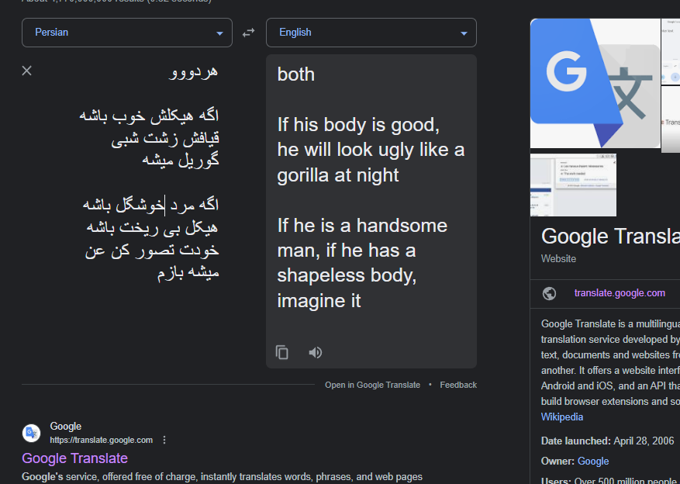This screenshot has height=484, width=680.
Task: Click the 'Google' site name above the result
Action: 65,427
